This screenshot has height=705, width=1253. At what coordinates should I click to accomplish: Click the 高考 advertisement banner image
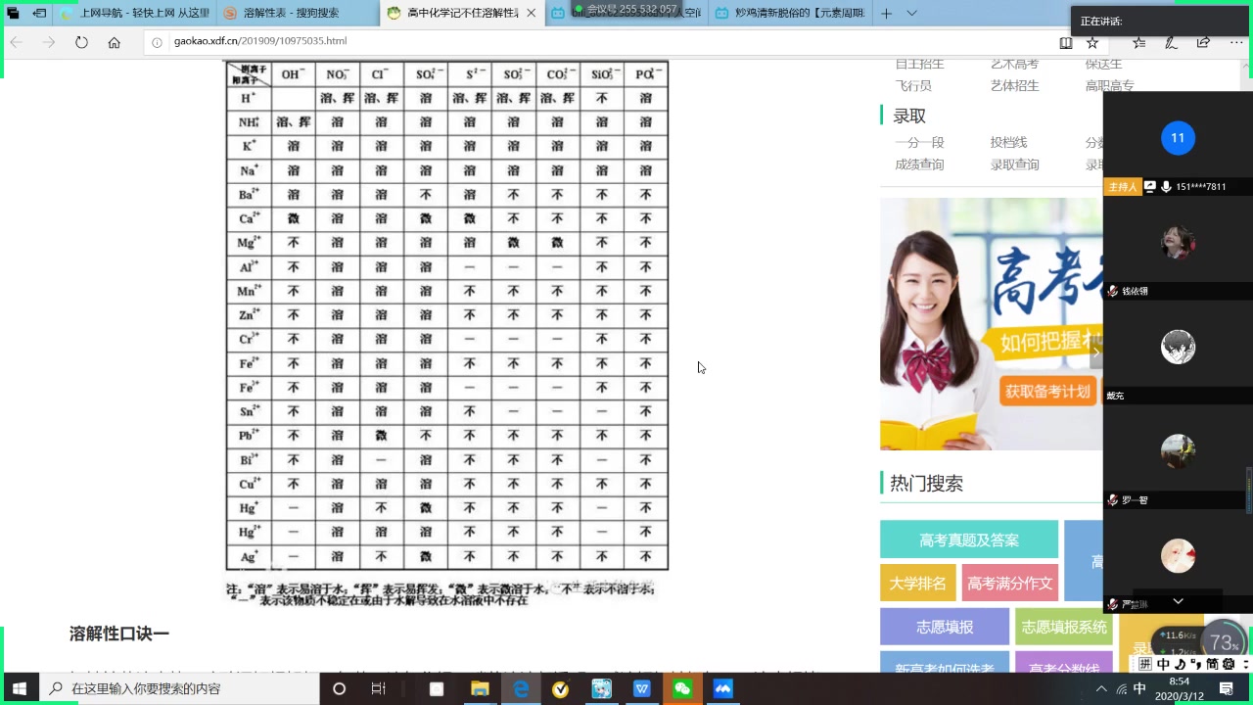(x=991, y=324)
